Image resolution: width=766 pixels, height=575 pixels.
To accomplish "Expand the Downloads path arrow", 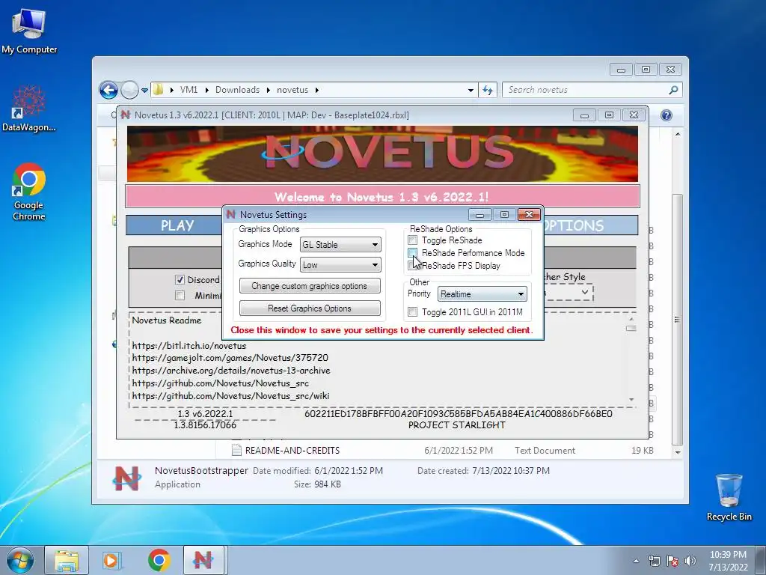I will (269, 90).
